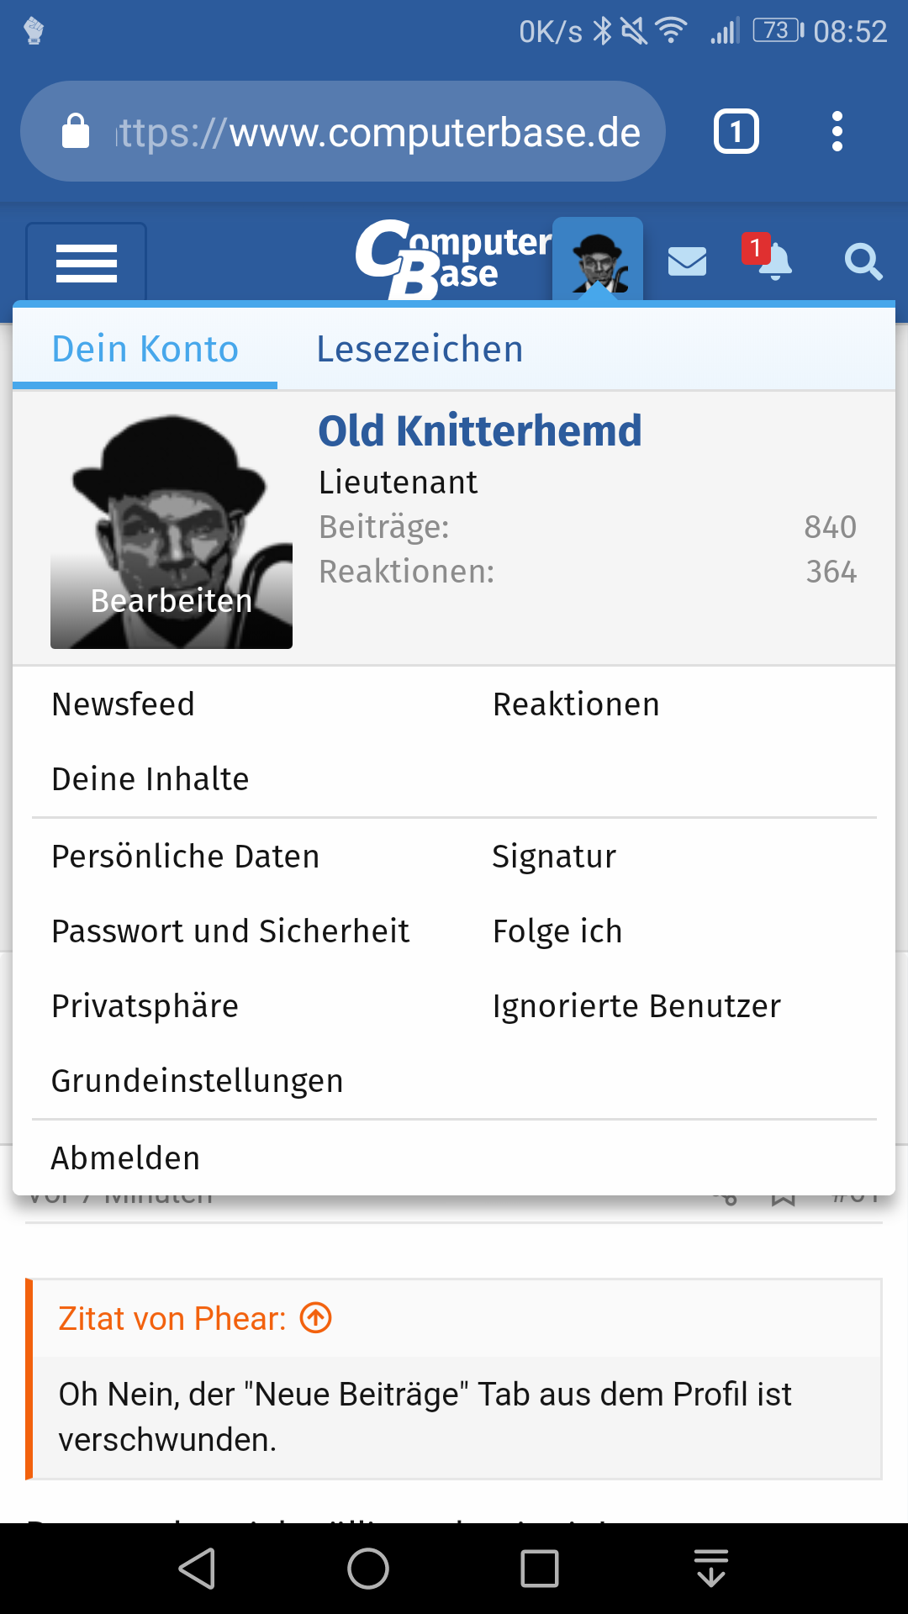This screenshot has height=1614, width=908.
Task: Open the browser three-dot overflow menu
Action: pyautogui.click(x=837, y=131)
